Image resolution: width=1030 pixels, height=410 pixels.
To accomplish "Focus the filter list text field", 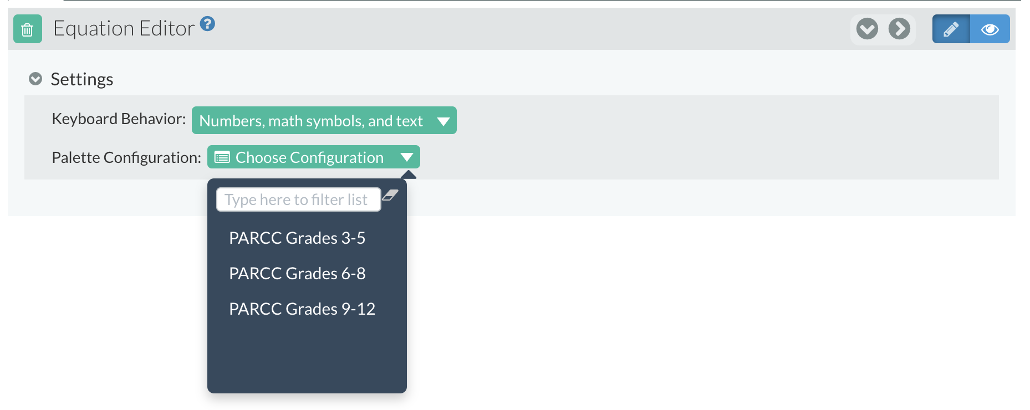I will 298,199.
